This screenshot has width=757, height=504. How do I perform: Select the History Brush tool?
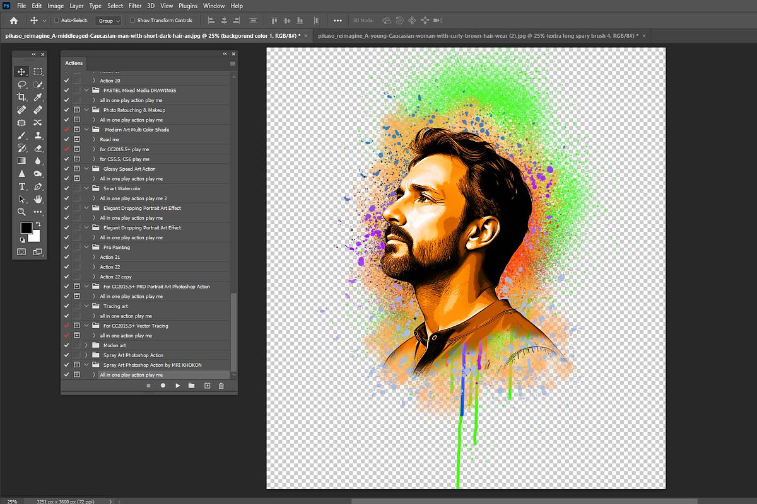click(x=21, y=148)
